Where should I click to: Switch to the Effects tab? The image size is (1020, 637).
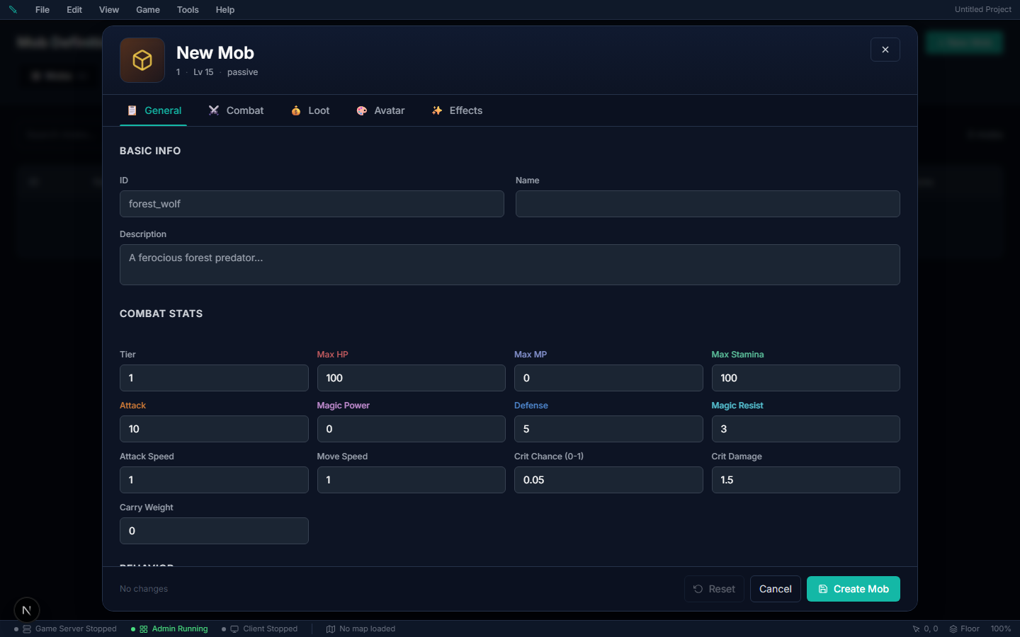coord(457,110)
